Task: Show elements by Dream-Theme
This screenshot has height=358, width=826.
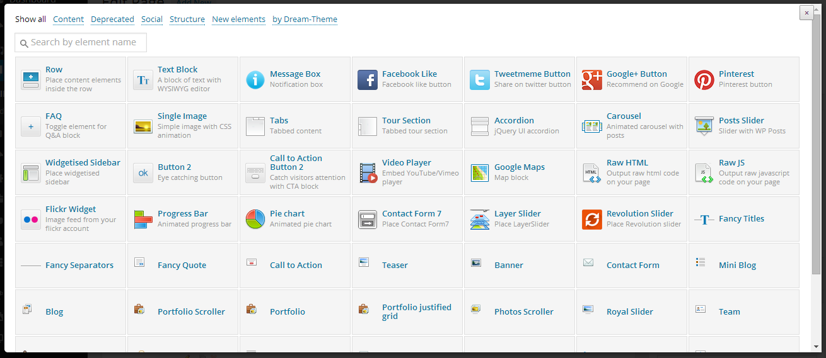Action: (x=305, y=20)
